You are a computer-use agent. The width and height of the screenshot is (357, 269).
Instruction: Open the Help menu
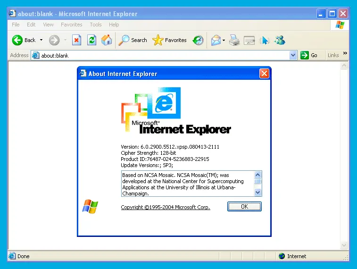(x=114, y=25)
